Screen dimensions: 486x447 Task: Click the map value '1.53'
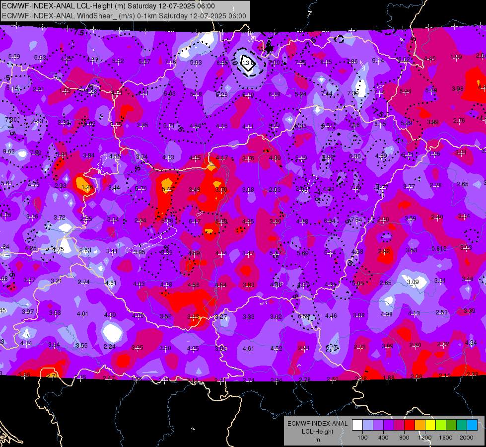(x=65, y=91)
